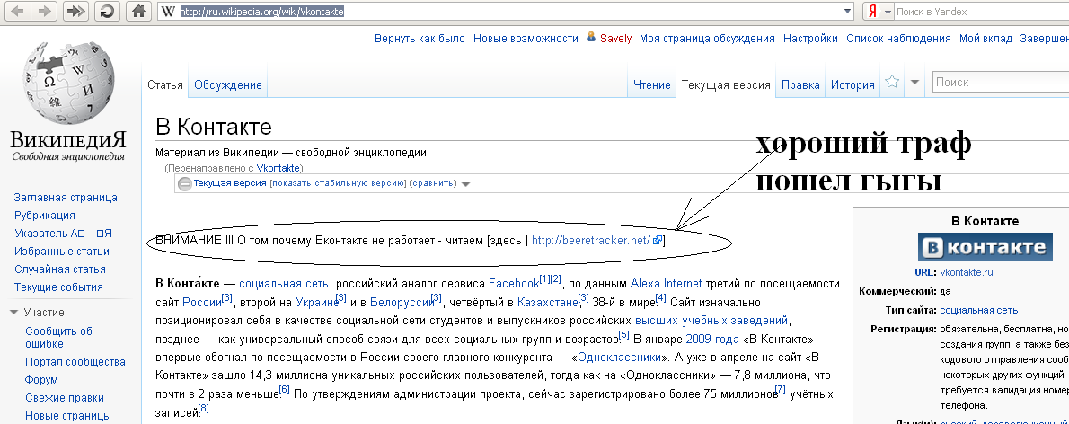Open the России link
The height and width of the screenshot is (424, 1069).
202,302
